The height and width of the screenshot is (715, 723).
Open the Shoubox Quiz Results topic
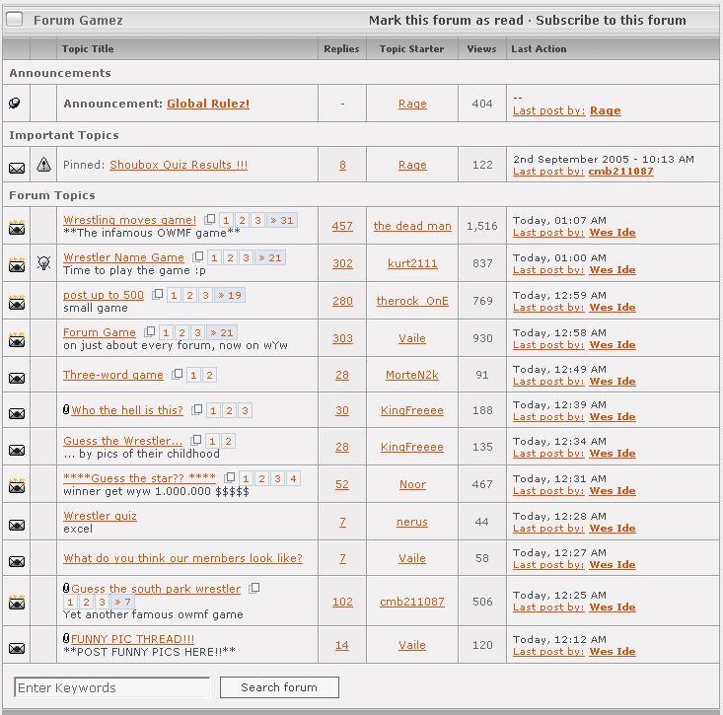(x=179, y=165)
